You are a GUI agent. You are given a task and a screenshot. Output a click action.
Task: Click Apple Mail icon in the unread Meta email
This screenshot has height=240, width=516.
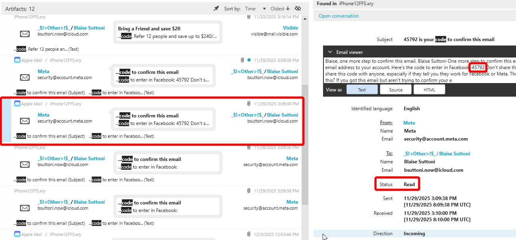click(x=17, y=60)
